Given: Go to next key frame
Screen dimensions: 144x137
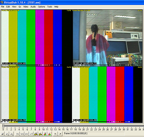Looking at the screenshot, I should [40, 134].
